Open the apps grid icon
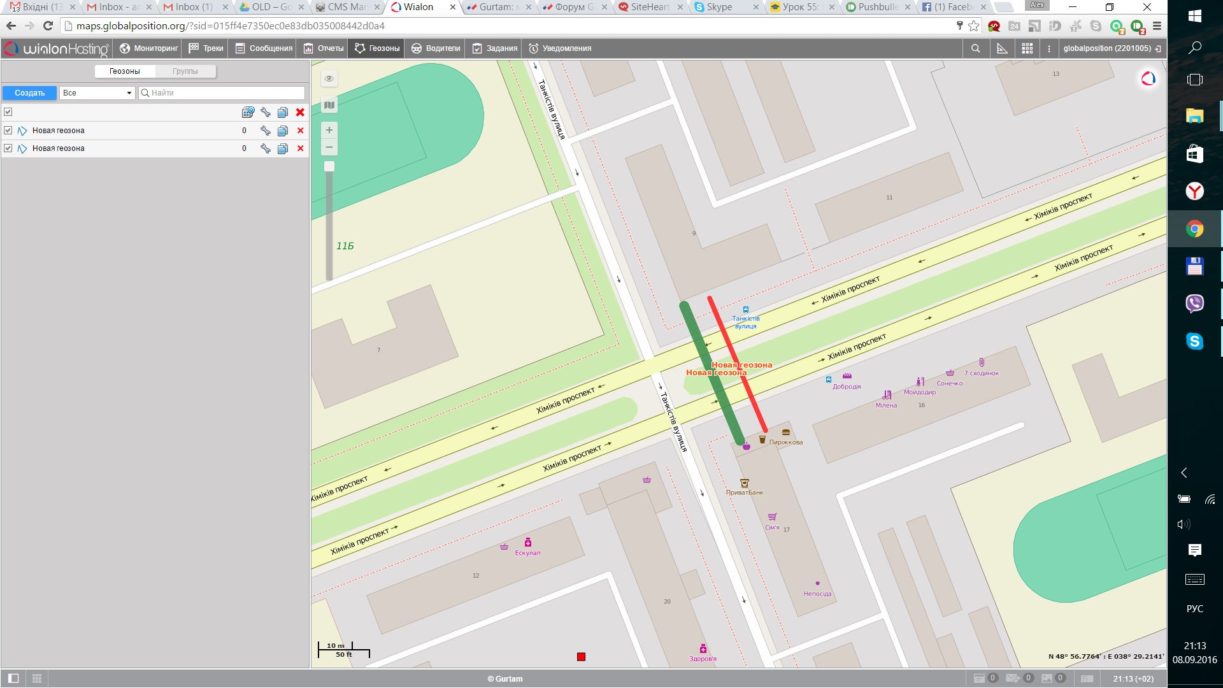 click(x=1027, y=48)
